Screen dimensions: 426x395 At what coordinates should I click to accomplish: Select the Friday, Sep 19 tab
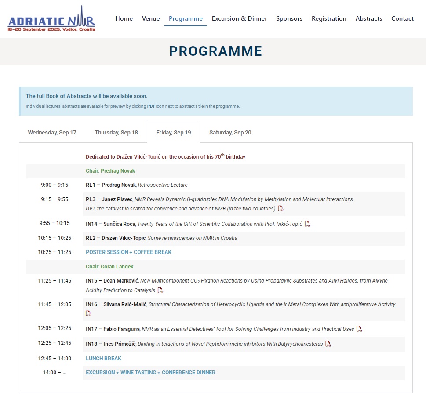click(174, 133)
